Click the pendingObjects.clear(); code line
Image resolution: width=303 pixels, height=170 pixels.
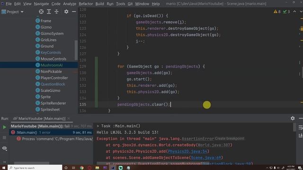pos(143,104)
